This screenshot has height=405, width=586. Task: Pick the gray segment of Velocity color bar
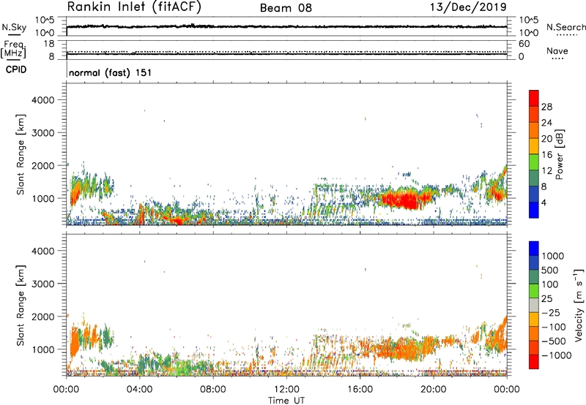pos(534,305)
